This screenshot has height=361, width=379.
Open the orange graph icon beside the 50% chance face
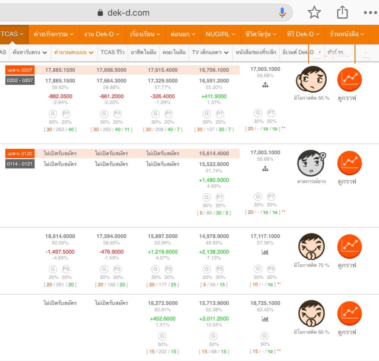click(x=349, y=79)
